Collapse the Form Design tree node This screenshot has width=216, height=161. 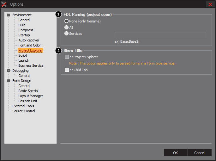tap(9, 81)
